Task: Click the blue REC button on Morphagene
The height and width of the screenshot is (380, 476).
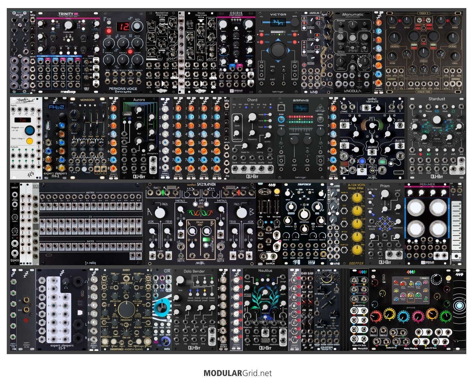Action: [362, 161]
